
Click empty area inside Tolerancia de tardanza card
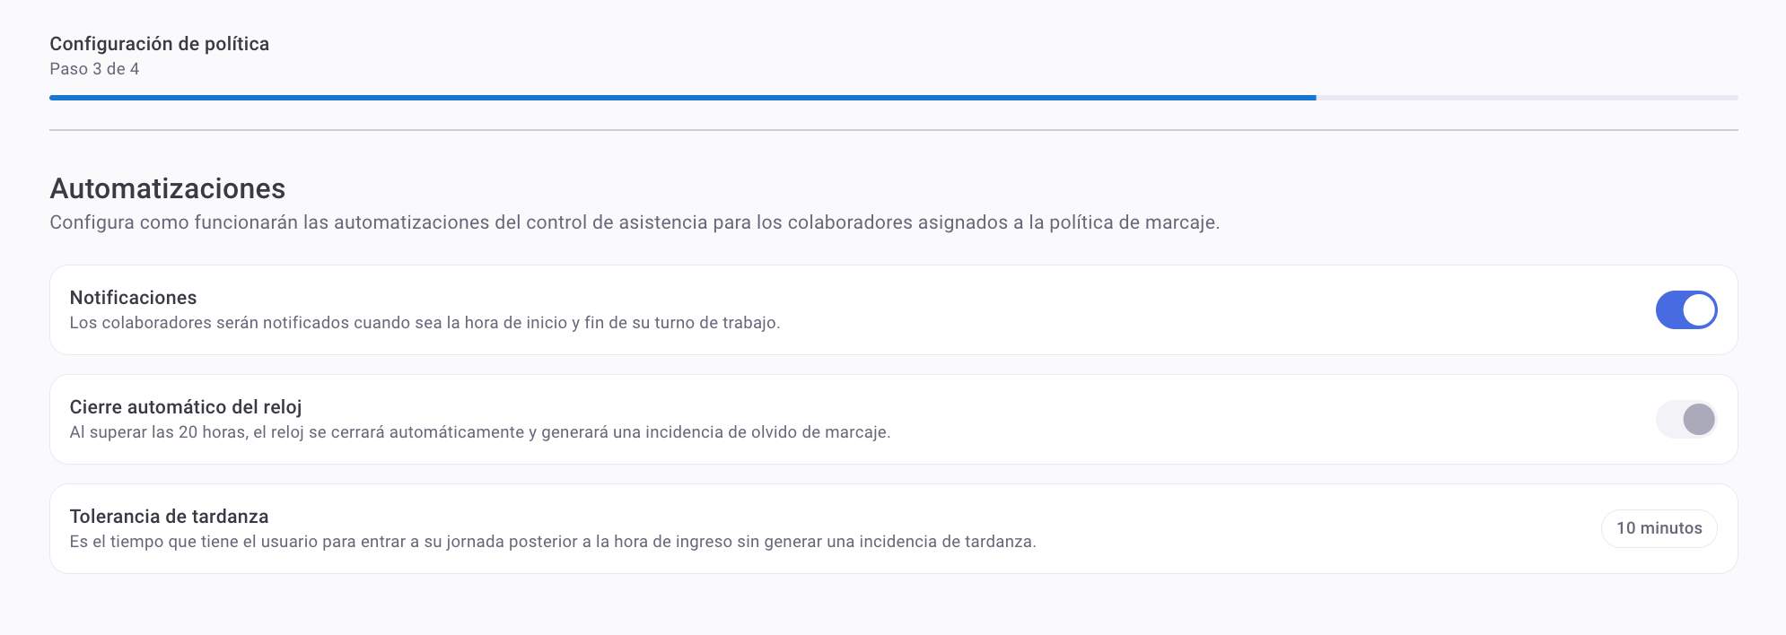click(x=1301, y=528)
